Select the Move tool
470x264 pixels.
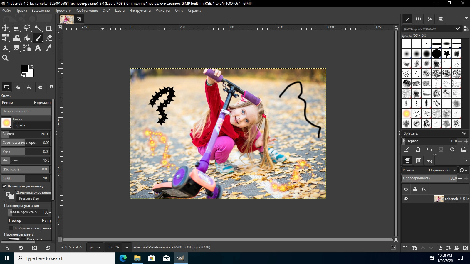point(5,28)
